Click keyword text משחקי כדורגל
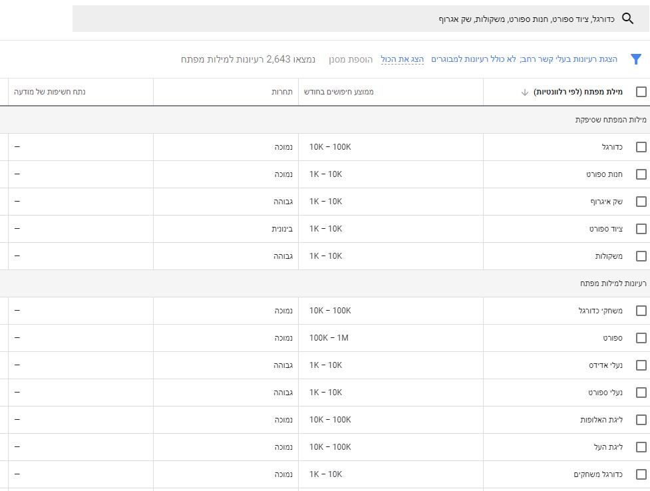 click(601, 311)
